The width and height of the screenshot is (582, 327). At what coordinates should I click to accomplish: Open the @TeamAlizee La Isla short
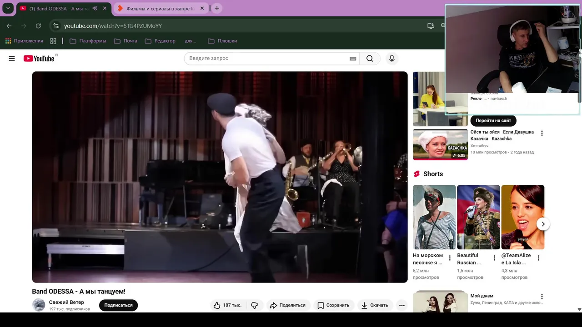pos(523,217)
